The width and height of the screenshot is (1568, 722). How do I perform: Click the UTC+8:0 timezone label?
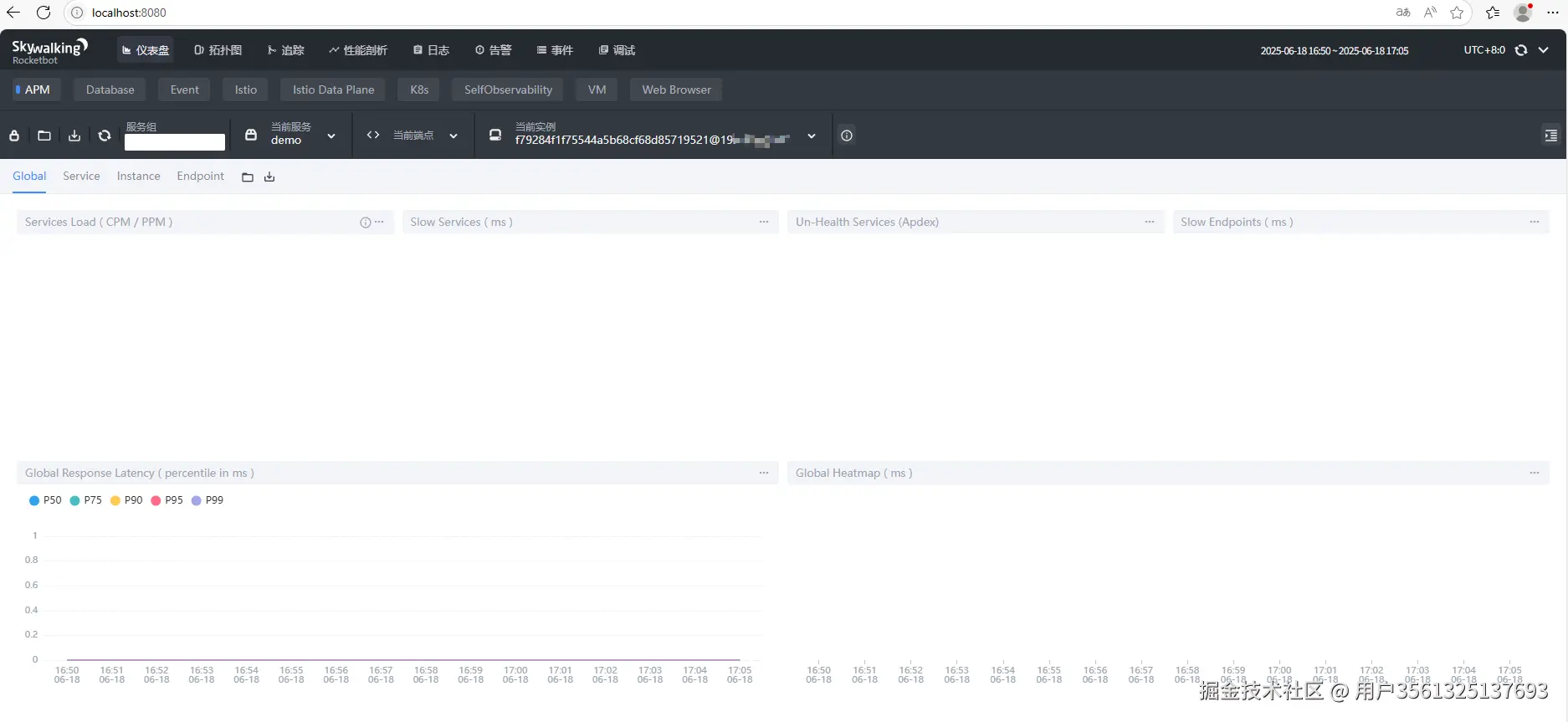[x=1484, y=50]
